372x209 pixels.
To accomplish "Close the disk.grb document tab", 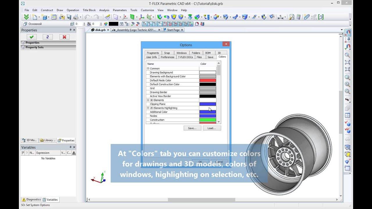I will (108, 30).
